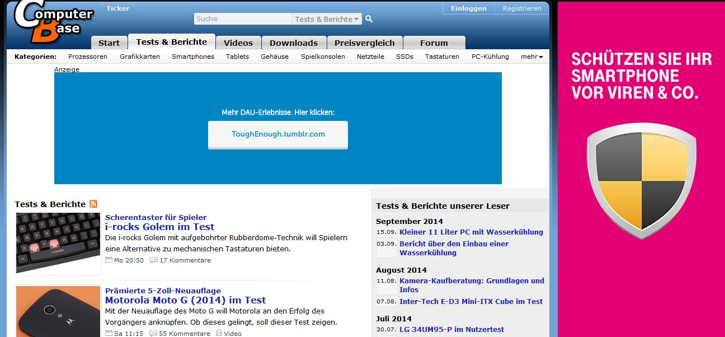Click comment bubble icon for Moto G article

point(153,334)
